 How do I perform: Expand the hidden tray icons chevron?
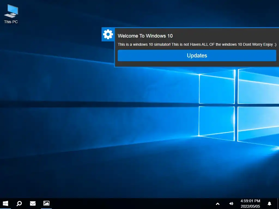[218, 204]
